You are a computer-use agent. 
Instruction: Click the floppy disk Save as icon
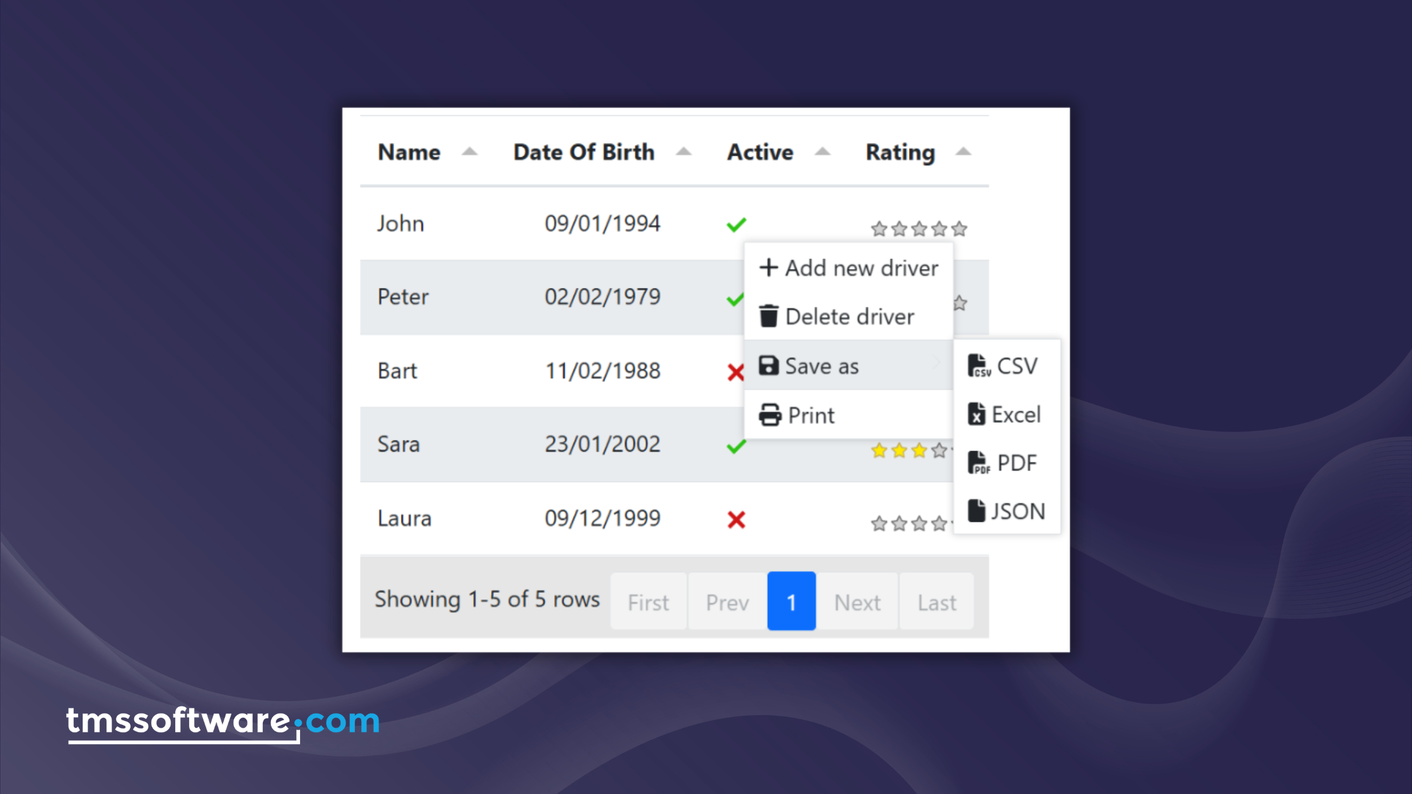pyautogui.click(x=768, y=365)
